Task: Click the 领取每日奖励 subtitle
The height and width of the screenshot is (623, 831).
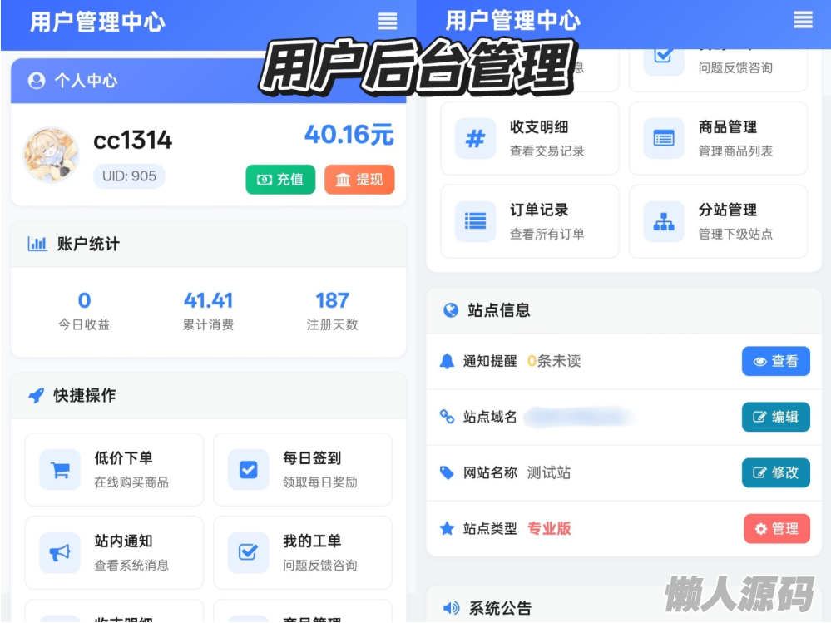Action: (320, 482)
